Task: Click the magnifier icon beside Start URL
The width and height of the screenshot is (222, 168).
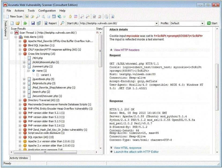Action: coord(62,23)
